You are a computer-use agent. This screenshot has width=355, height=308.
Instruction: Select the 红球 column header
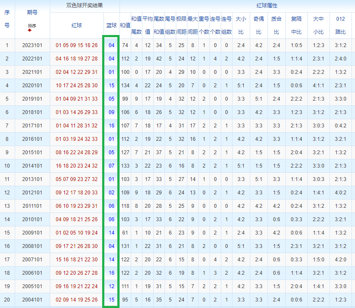[77, 25]
